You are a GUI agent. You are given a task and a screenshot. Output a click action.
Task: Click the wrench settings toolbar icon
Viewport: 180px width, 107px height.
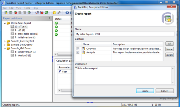tap(59, 13)
